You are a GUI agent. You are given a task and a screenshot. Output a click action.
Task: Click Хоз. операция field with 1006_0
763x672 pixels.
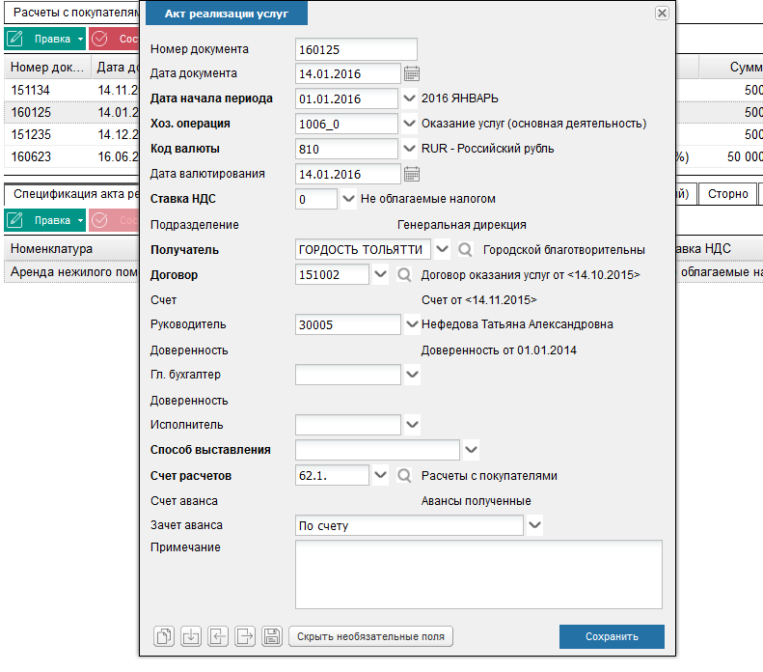coord(346,124)
